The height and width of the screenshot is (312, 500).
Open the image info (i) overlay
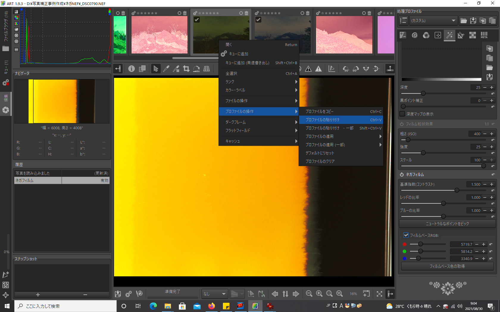tap(132, 69)
